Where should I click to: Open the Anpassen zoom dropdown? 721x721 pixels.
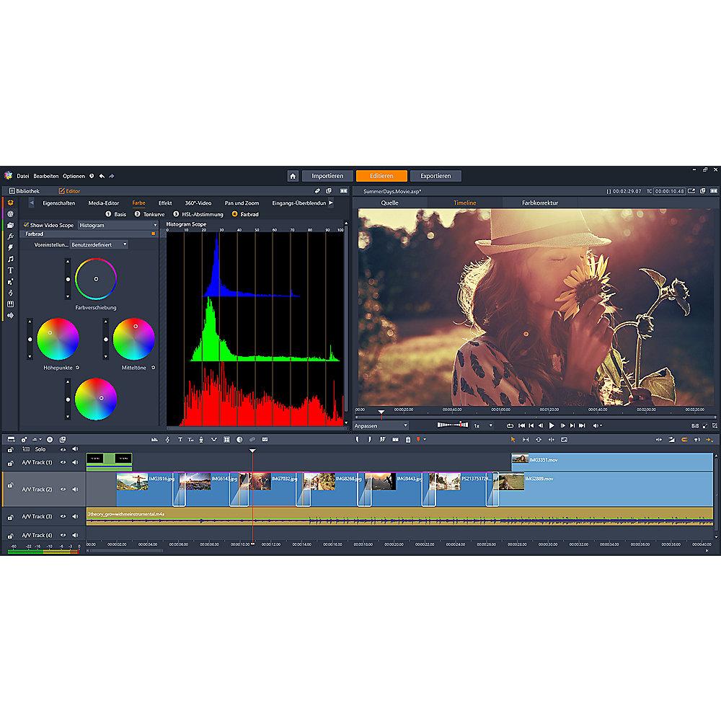coord(381,426)
